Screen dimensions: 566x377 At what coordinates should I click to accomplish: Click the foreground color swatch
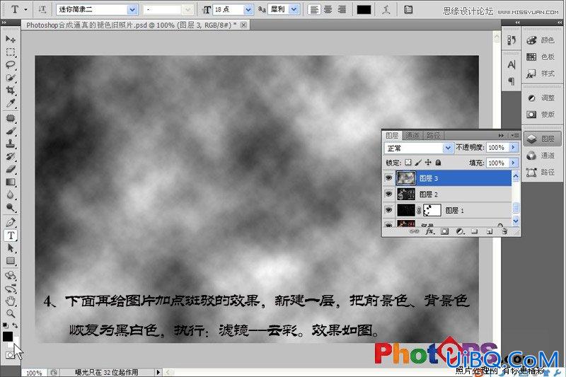8,336
